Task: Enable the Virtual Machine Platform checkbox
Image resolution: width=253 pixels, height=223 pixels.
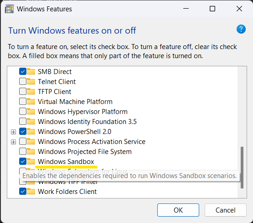Action: (23, 102)
